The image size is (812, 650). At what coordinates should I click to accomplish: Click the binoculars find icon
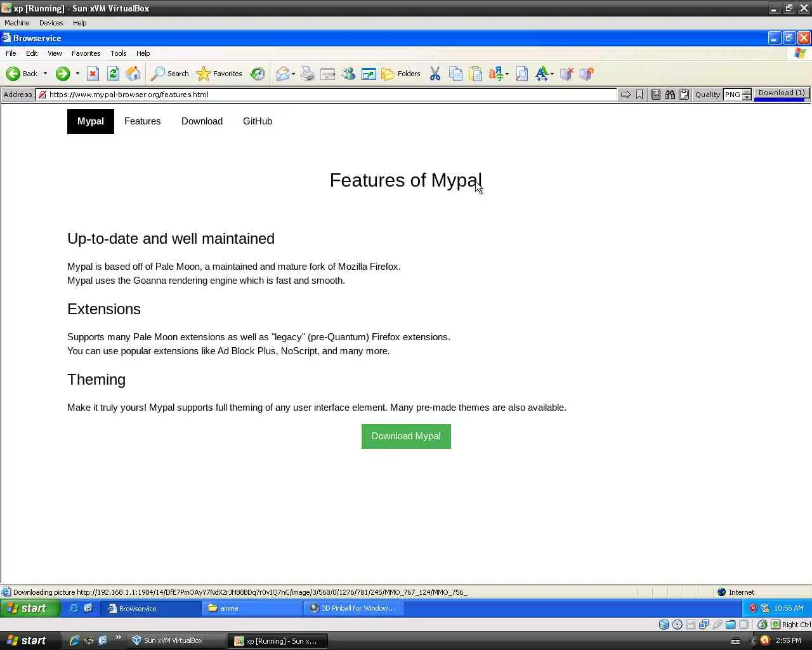[670, 95]
